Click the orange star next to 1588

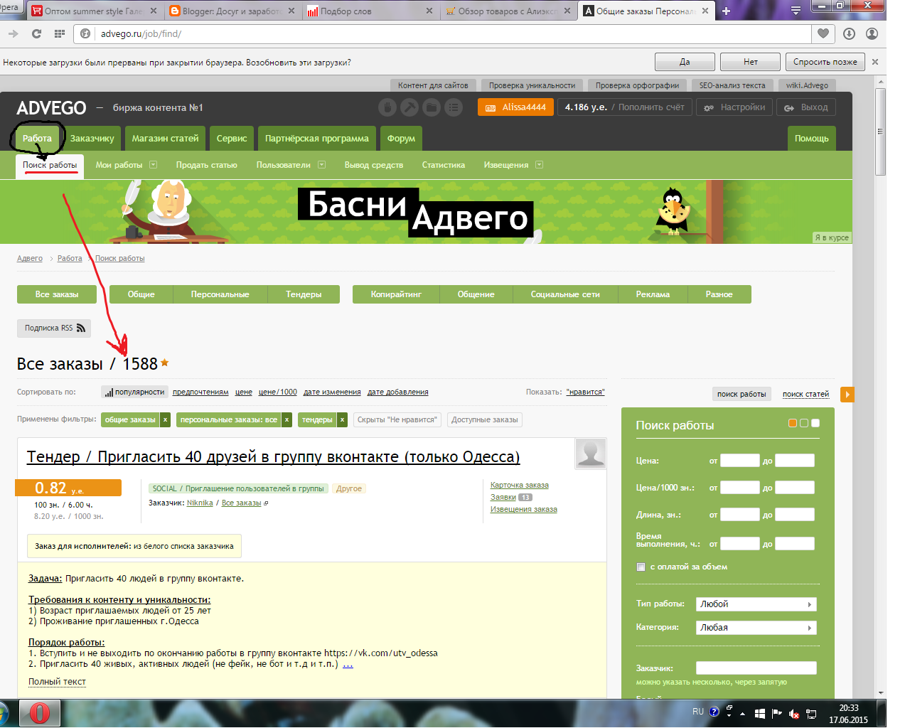tap(164, 363)
